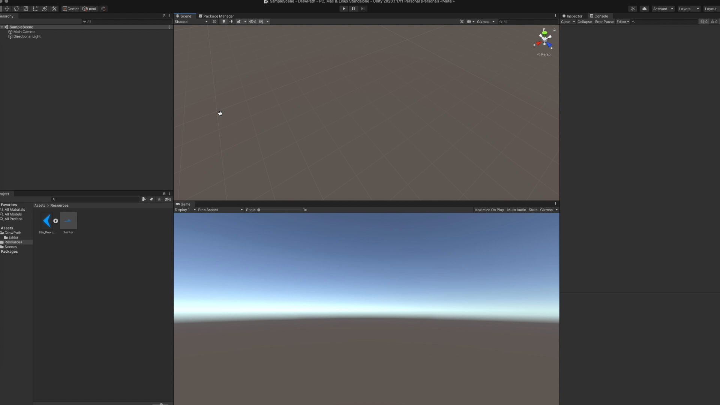
Task: Click the Btn_Previ thumbnail in Resources
Action: 46,220
